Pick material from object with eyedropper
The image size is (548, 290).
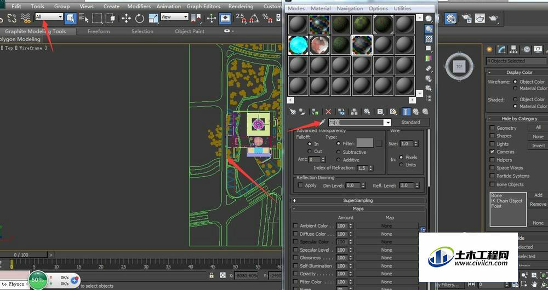pos(323,122)
